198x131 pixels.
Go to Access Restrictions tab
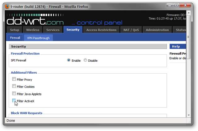pyautogui.click(x=101, y=30)
